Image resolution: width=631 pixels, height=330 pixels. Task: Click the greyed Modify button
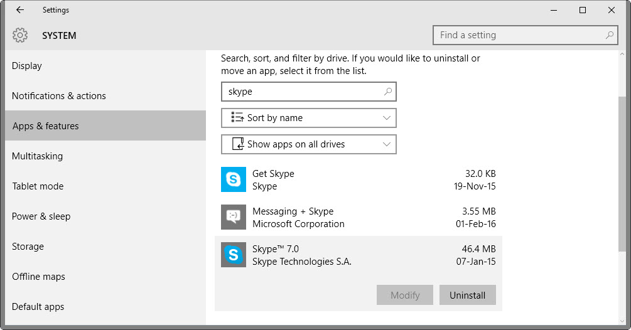click(405, 295)
